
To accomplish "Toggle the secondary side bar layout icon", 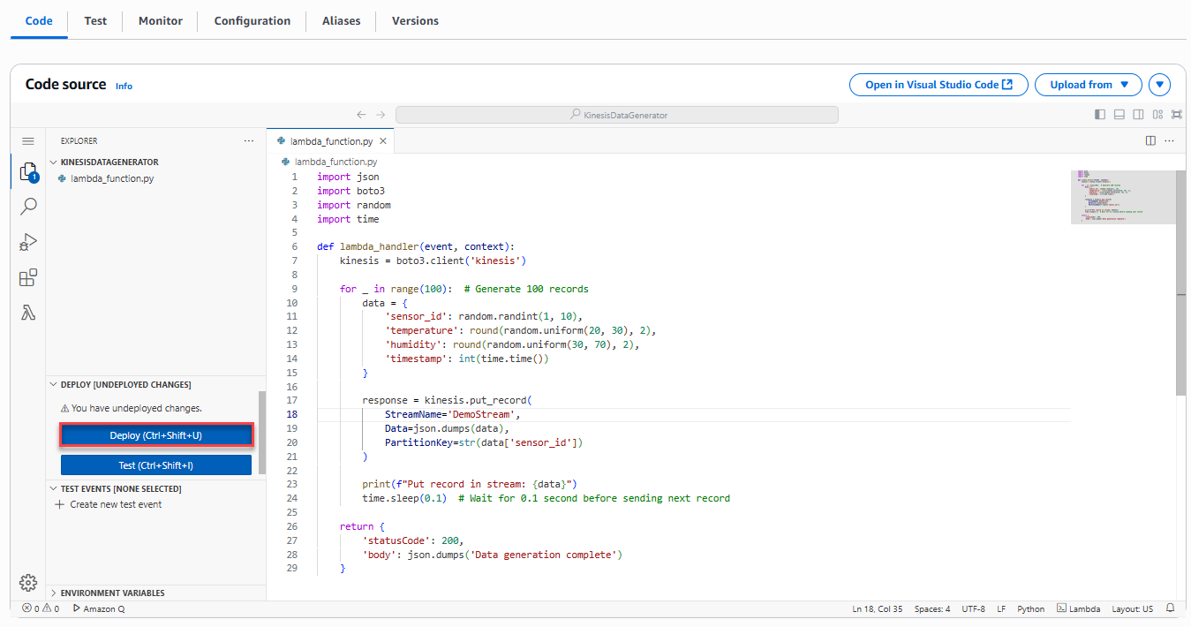I will coord(1138,115).
